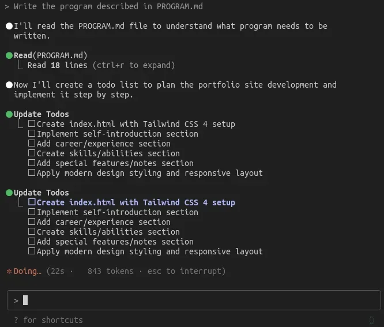Click the prompt arrow inside the input box

coord(16,300)
